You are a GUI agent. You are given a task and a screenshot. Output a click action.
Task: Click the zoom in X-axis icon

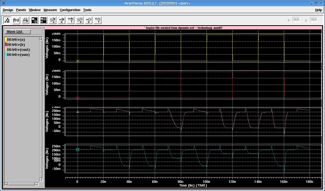62,20
